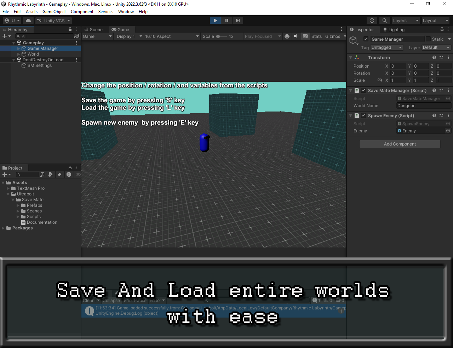The width and height of the screenshot is (453, 348).
Task: Click the GameObject cube icon in the Inspector
Action: point(353,40)
